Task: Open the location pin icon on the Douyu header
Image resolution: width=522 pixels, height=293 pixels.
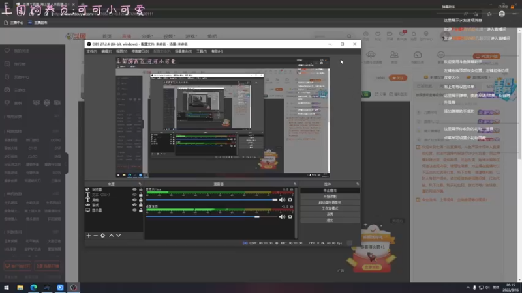Action: click(426, 34)
